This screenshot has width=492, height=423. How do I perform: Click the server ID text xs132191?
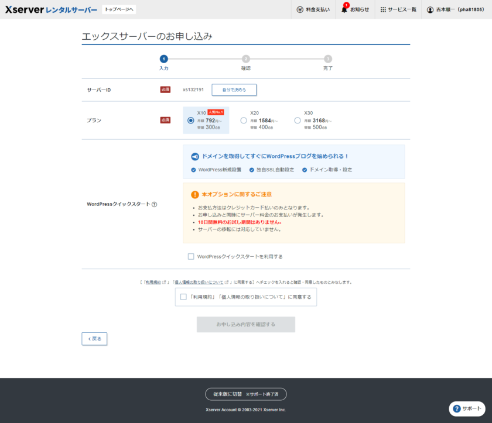pos(193,90)
